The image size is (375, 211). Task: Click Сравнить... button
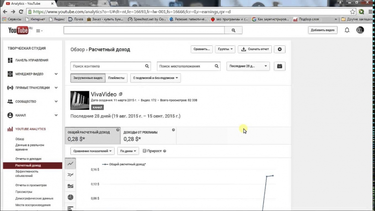pos(202,49)
